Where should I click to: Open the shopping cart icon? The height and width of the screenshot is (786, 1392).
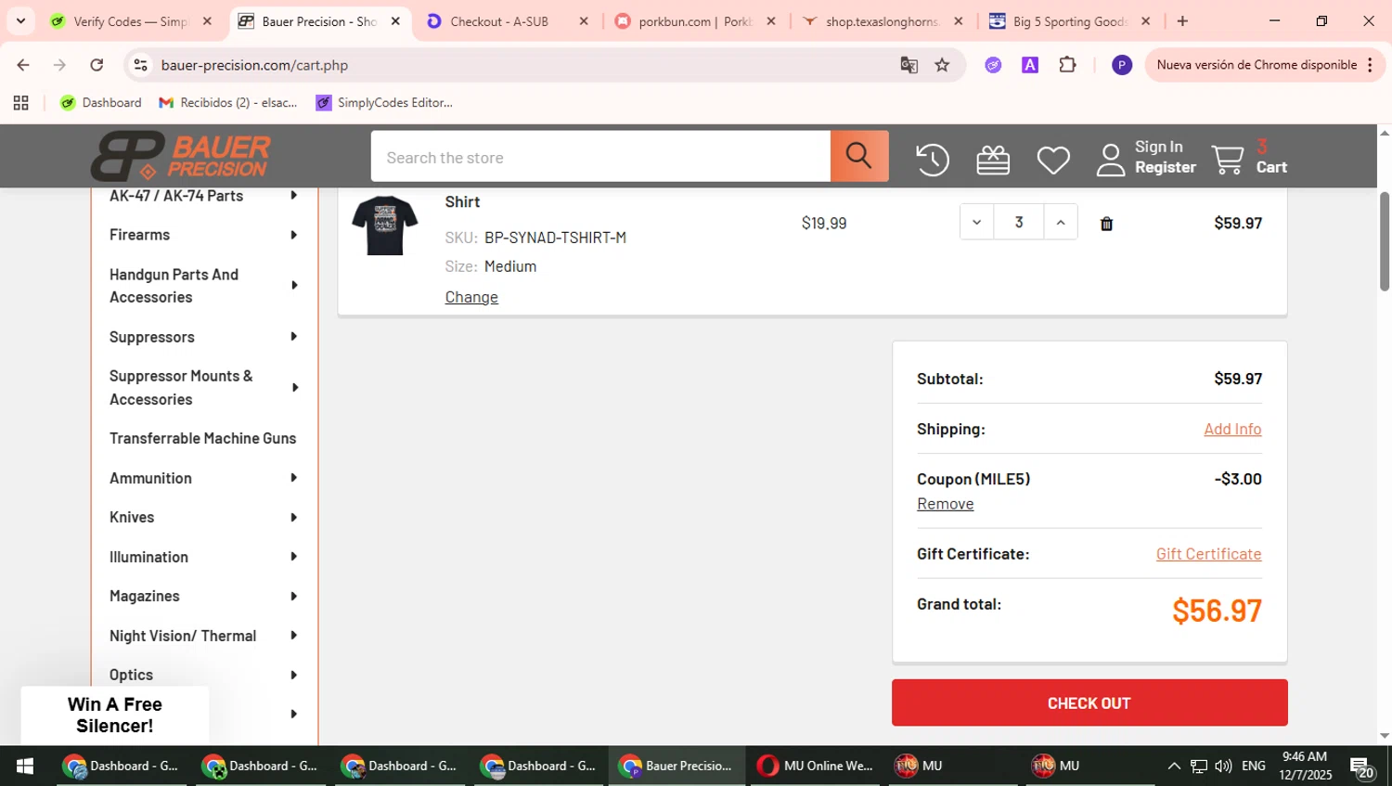click(1228, 160)
